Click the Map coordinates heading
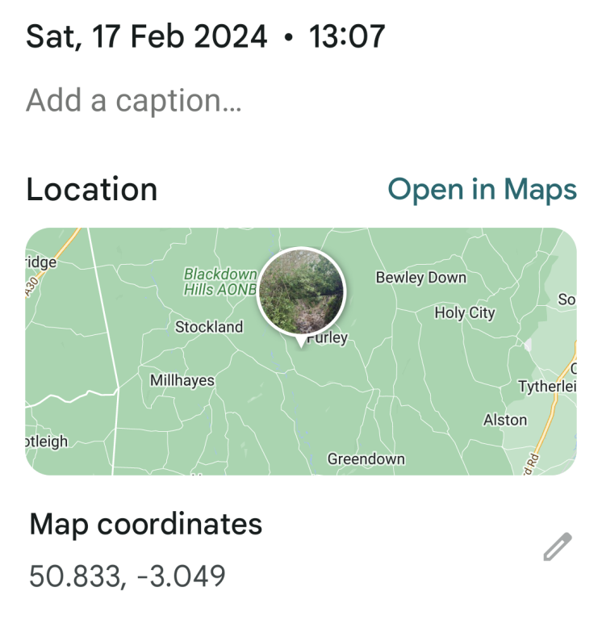This screenshot has height=620, width=602. coord(146,525)
